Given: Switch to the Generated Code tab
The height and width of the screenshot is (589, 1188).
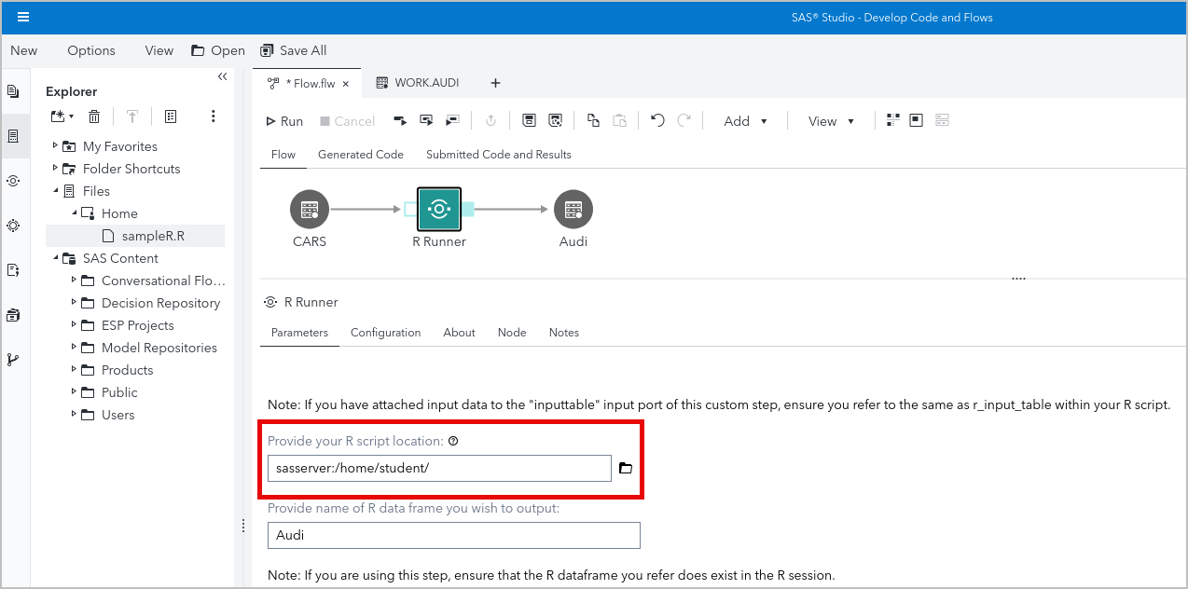Looking at the screenshot, I should tap(360, 155).
